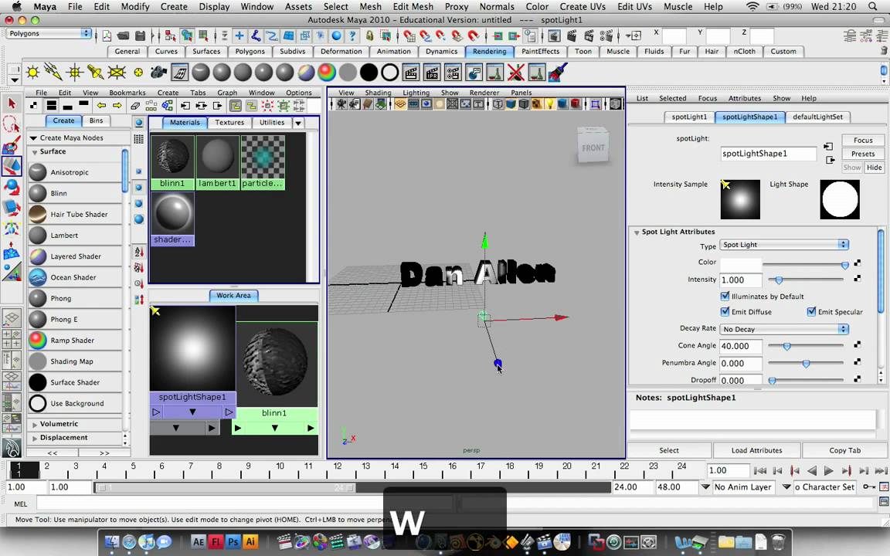
Task: Collapse the Surface node category
Action: [x=35, y=152]
